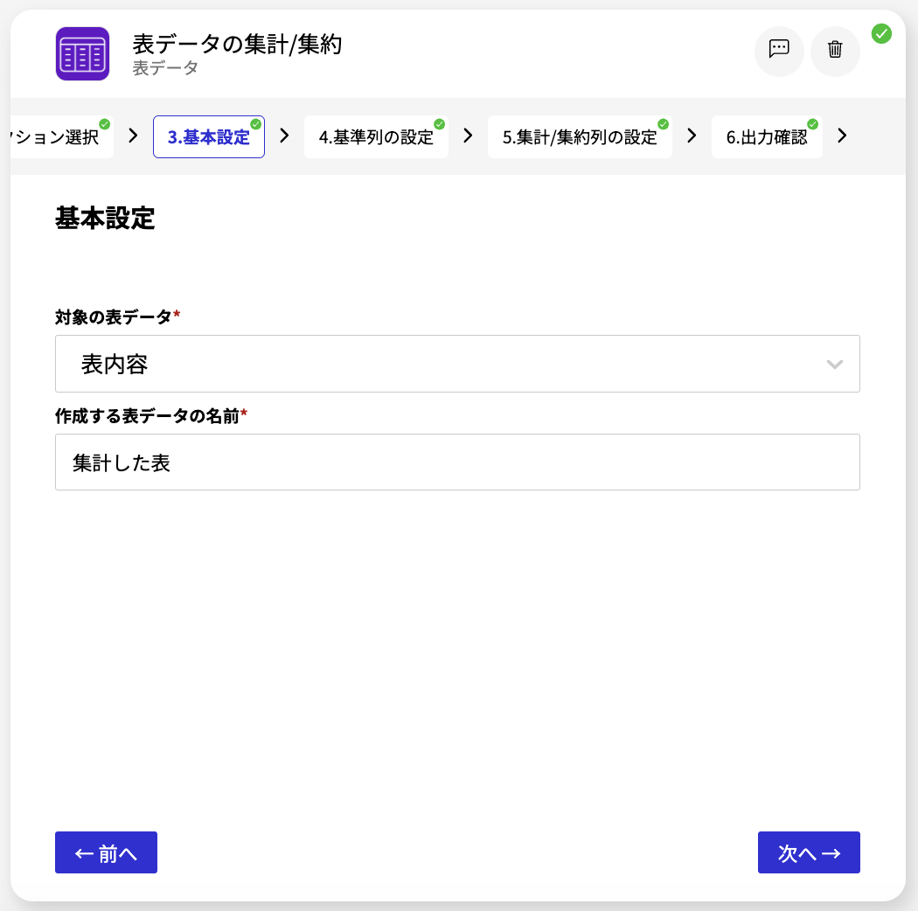Screen dimensions: 918x911
Task: Click the purple table data app icon
Action: [x=82, y=54]
